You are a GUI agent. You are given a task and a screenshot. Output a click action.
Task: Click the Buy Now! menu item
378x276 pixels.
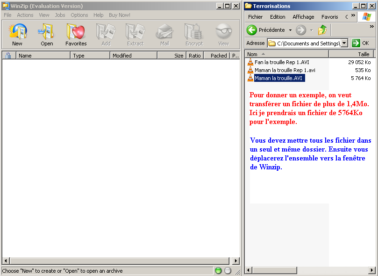pyautogui.click(x=120, y=15)
